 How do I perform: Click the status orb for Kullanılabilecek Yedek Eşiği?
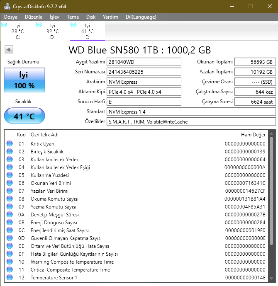click(x=10, y=167)
